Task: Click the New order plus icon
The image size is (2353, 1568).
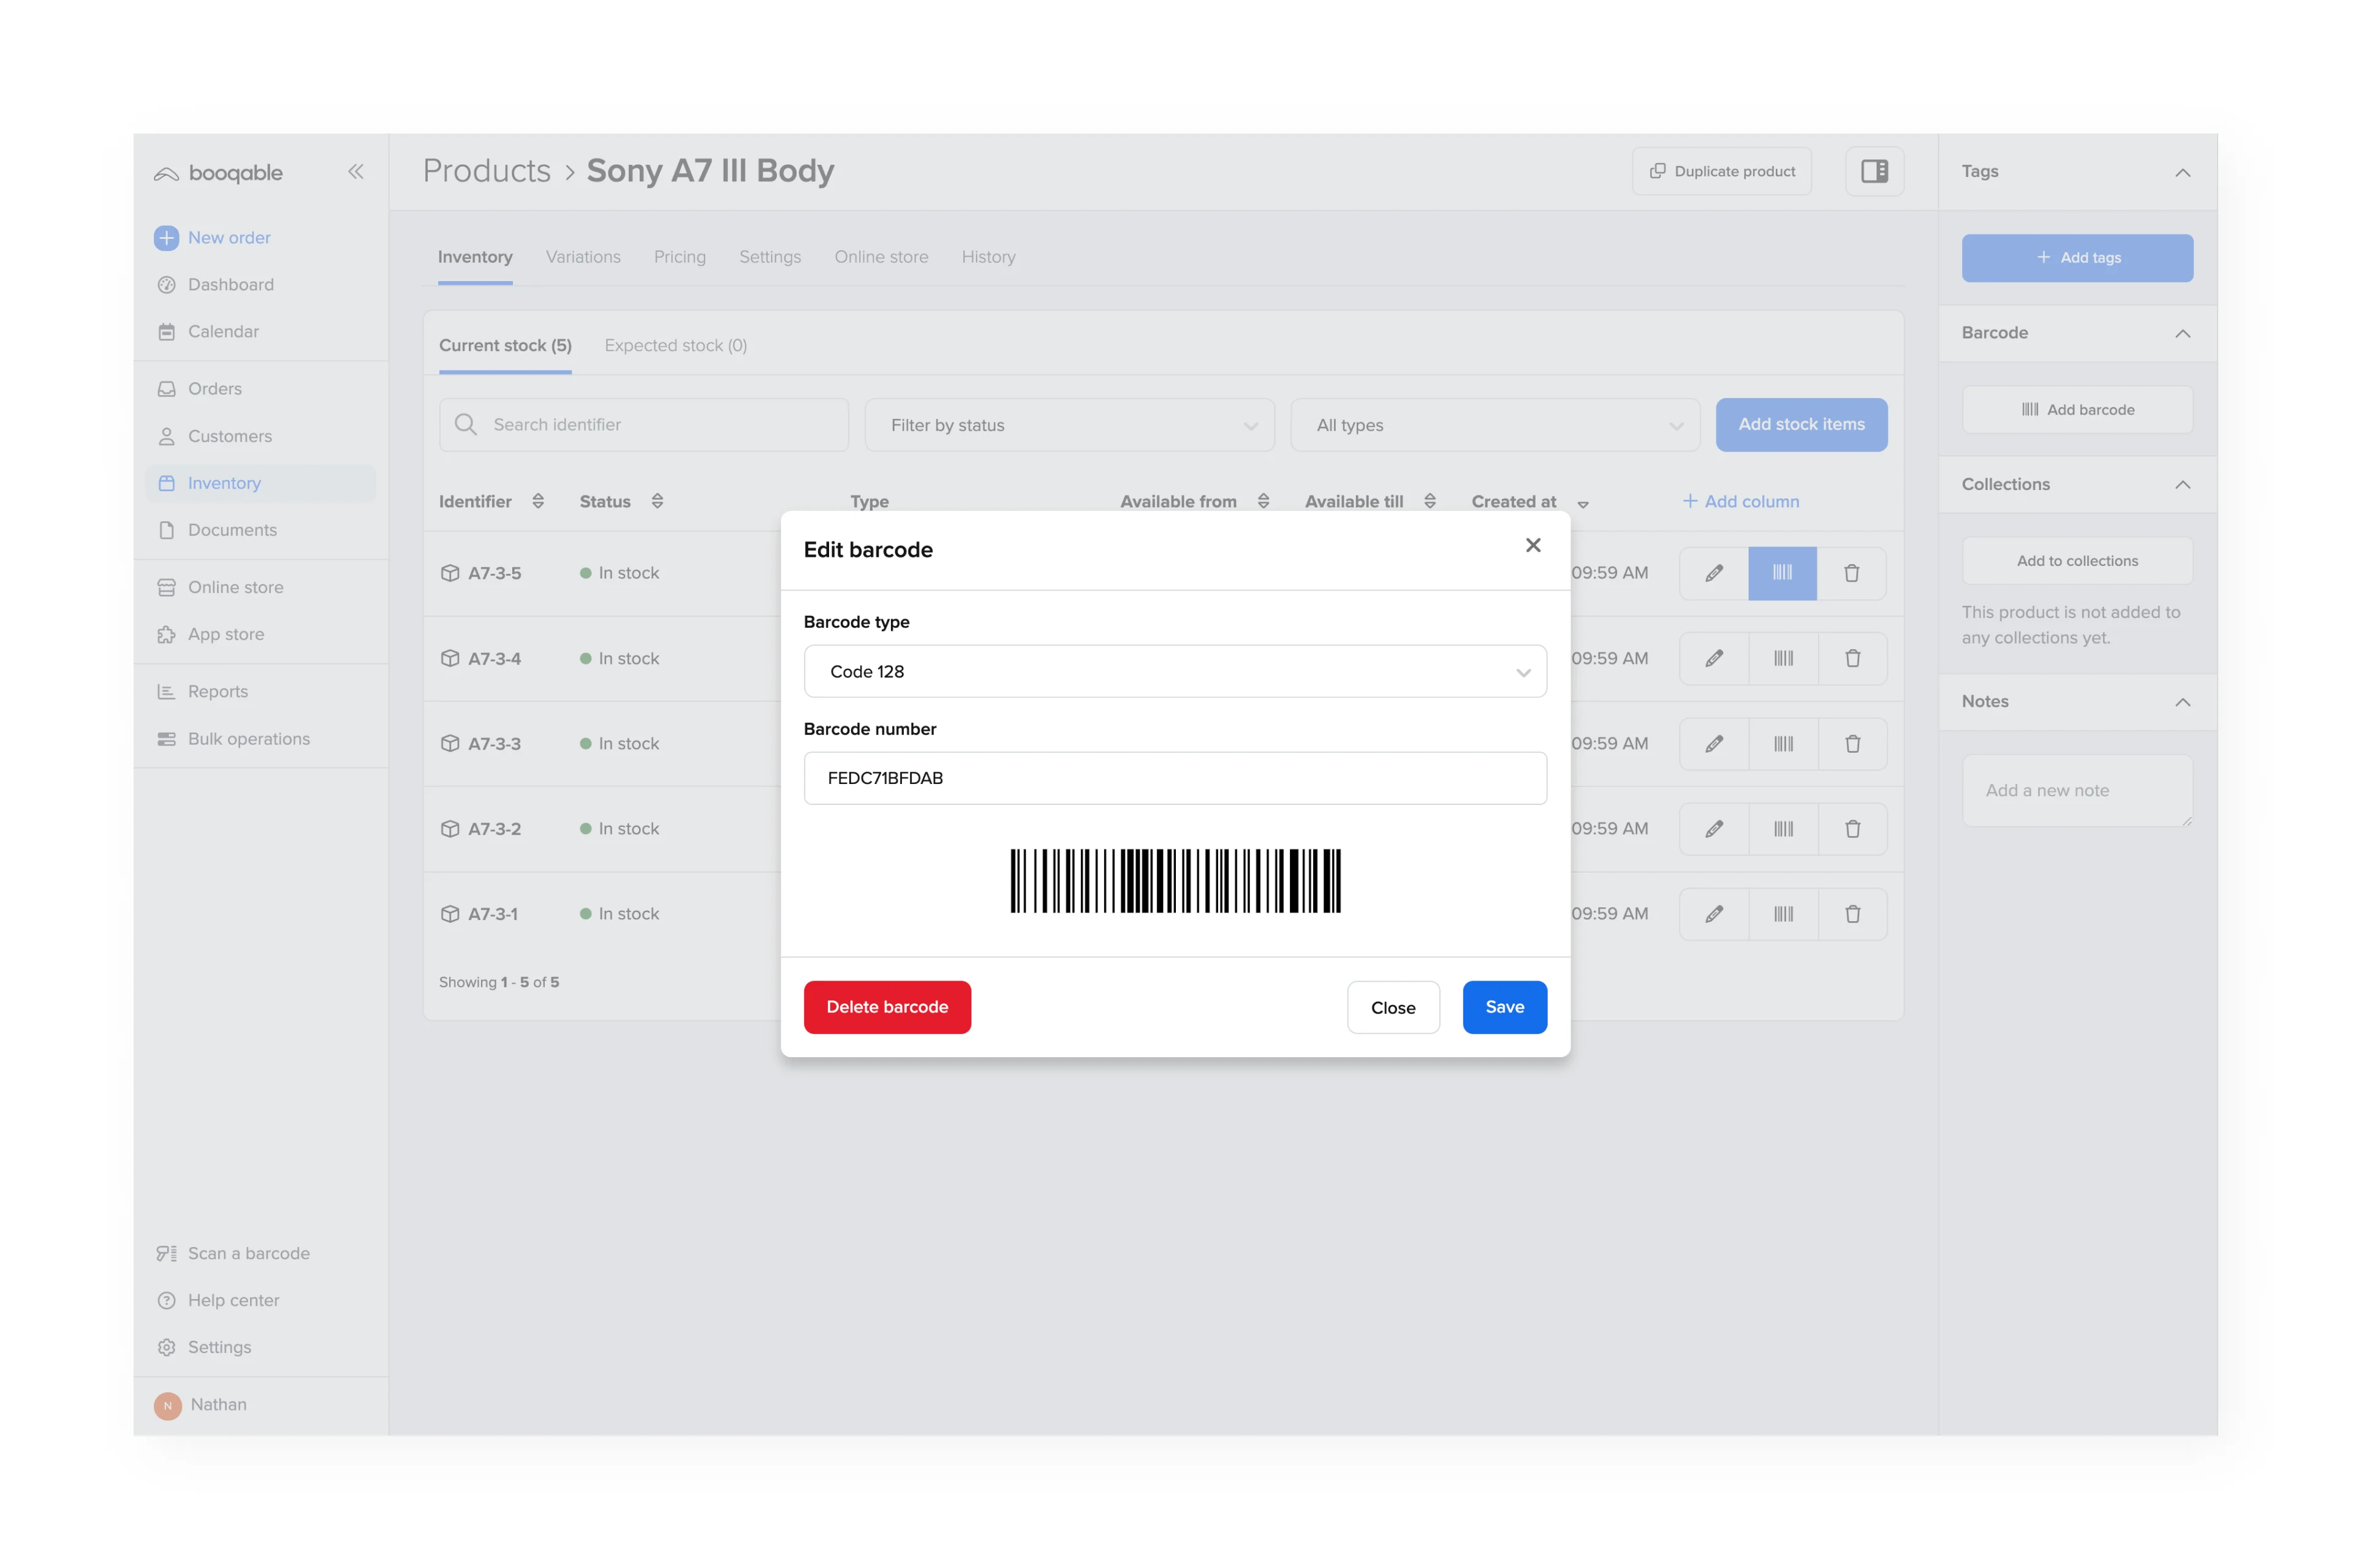Action: point(166,238)
